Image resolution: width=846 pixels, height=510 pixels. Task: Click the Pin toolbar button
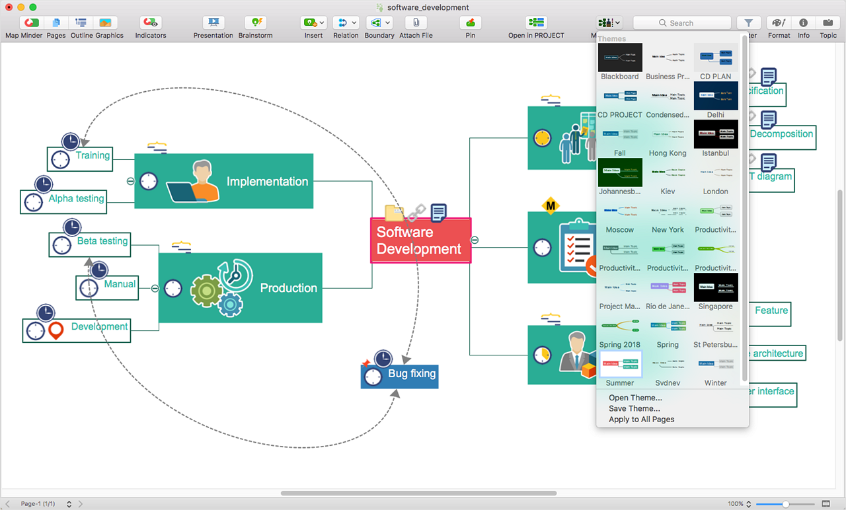tap(470, 23)
